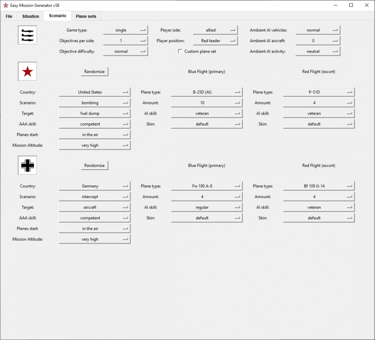Open the File menu tab
Screen dimensions: 375x340
point(9,16)
